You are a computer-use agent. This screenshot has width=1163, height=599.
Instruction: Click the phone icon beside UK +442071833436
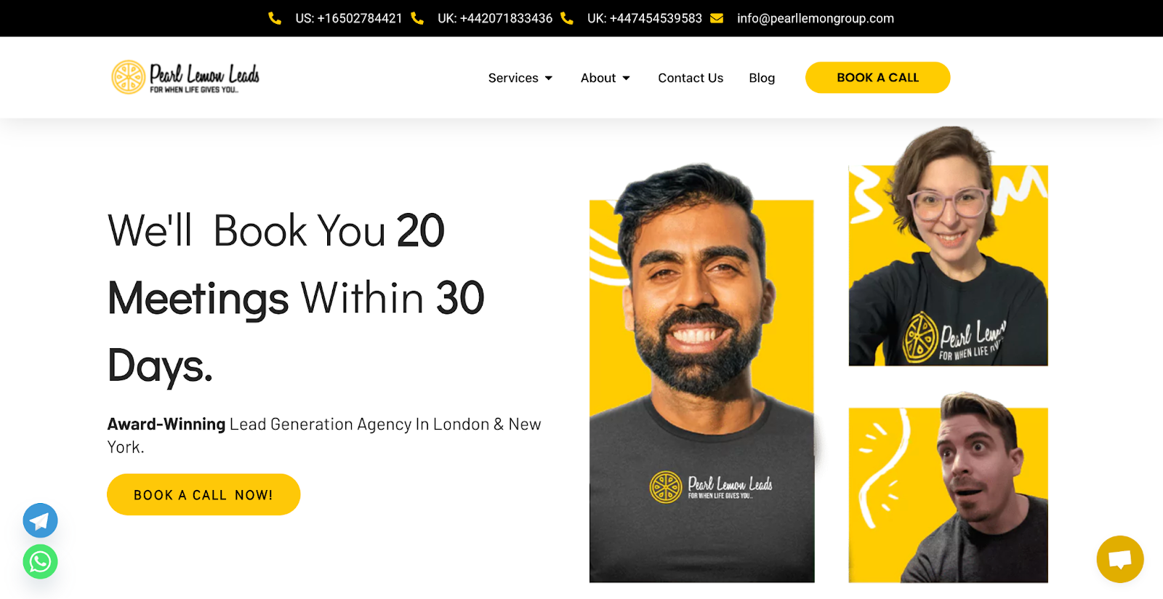click(x=417, y=18)
